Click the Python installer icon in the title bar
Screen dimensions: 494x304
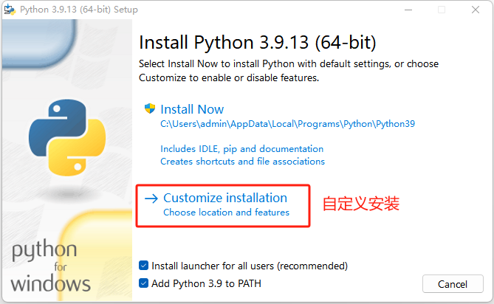tap(11, 10)
